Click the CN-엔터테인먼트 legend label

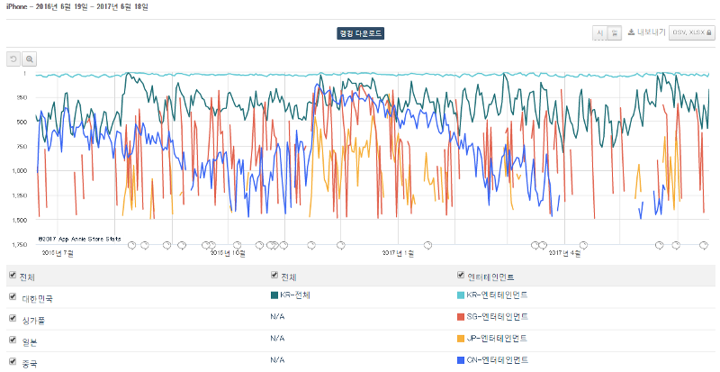tap(498, 360)
